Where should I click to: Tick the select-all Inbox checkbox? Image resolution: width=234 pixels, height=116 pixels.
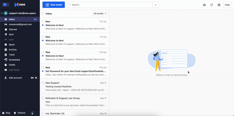coord(43,13)
